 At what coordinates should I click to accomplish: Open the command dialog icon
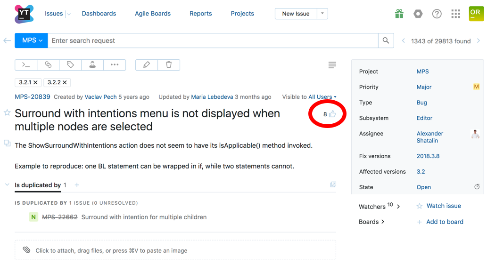(x=26, y=65)
